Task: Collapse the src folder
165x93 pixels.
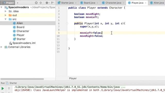Action: point(6,19)
